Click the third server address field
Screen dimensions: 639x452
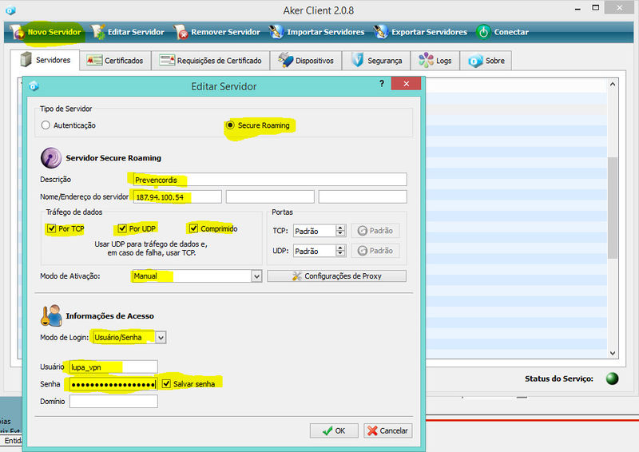tap(363, 197)
